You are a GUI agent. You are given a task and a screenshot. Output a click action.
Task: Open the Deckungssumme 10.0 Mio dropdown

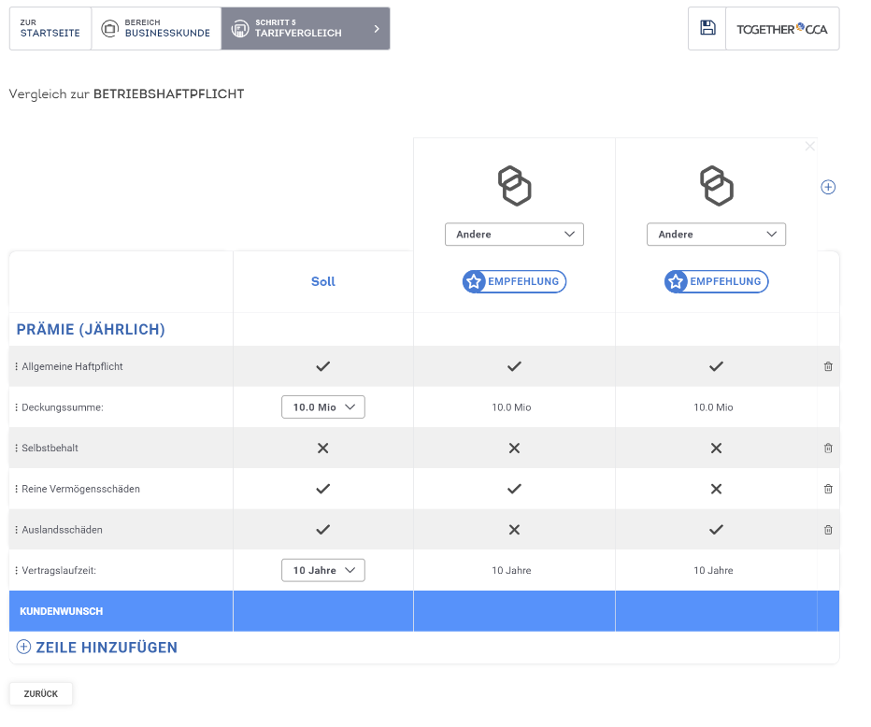pos(322,407)
